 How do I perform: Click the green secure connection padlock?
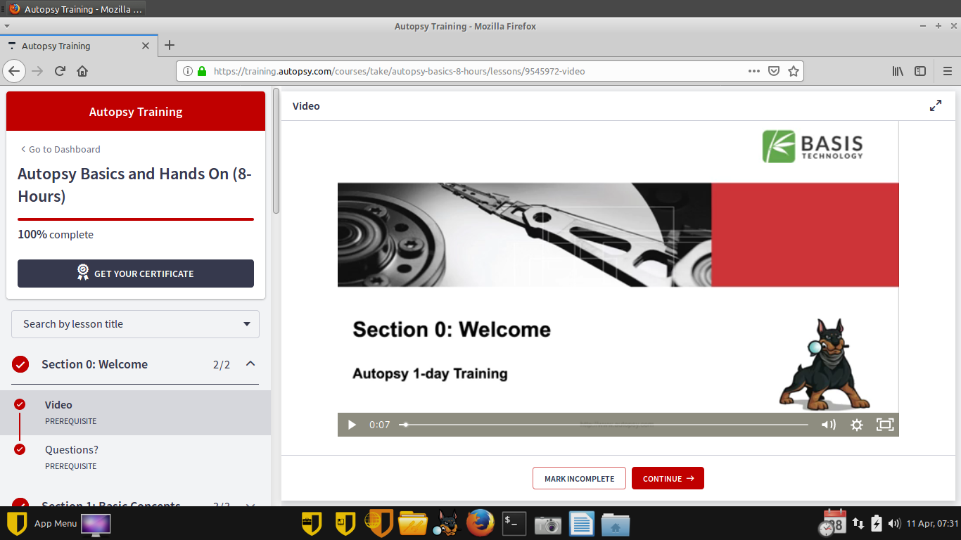click(x=202, y=71)
